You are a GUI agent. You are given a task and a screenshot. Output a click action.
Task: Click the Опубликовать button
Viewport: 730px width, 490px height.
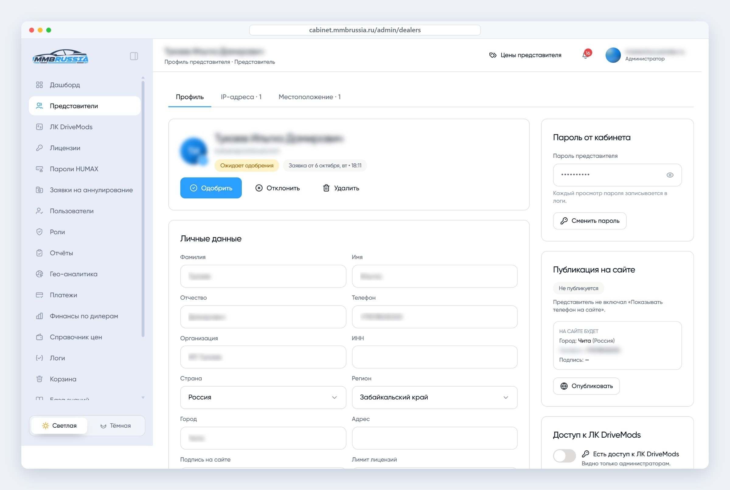[586, 386]
